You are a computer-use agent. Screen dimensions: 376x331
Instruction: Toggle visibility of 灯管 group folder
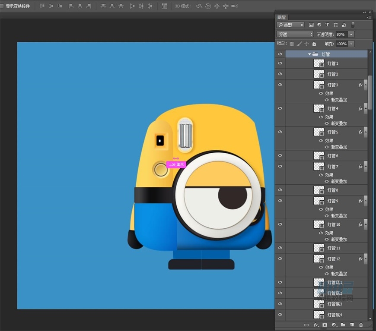[x=280, y=54]
